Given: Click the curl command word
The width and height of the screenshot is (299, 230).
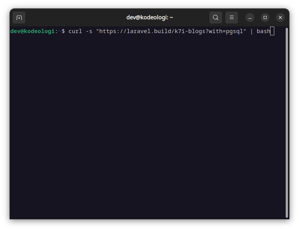Looking at the screenshot, I should 75,31.
